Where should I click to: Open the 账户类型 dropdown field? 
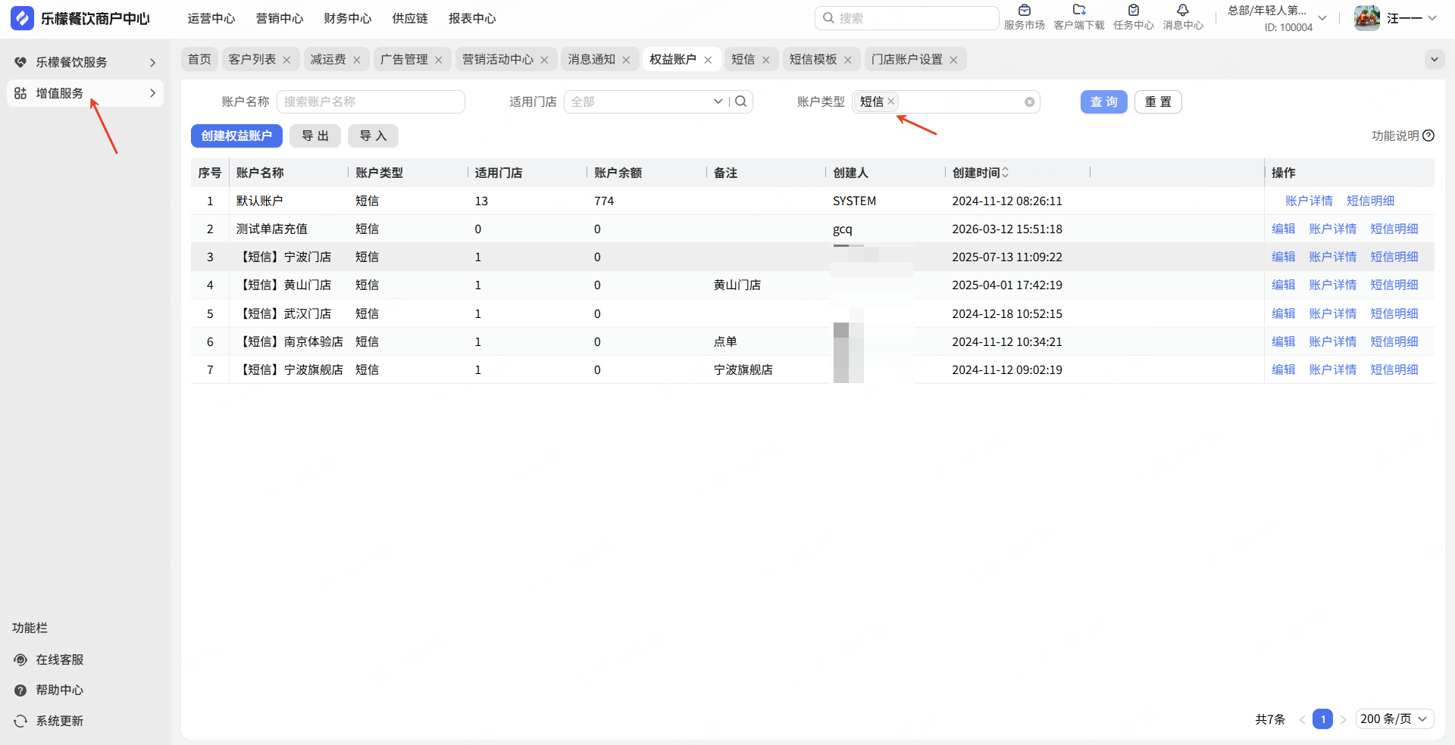point(946,101)
